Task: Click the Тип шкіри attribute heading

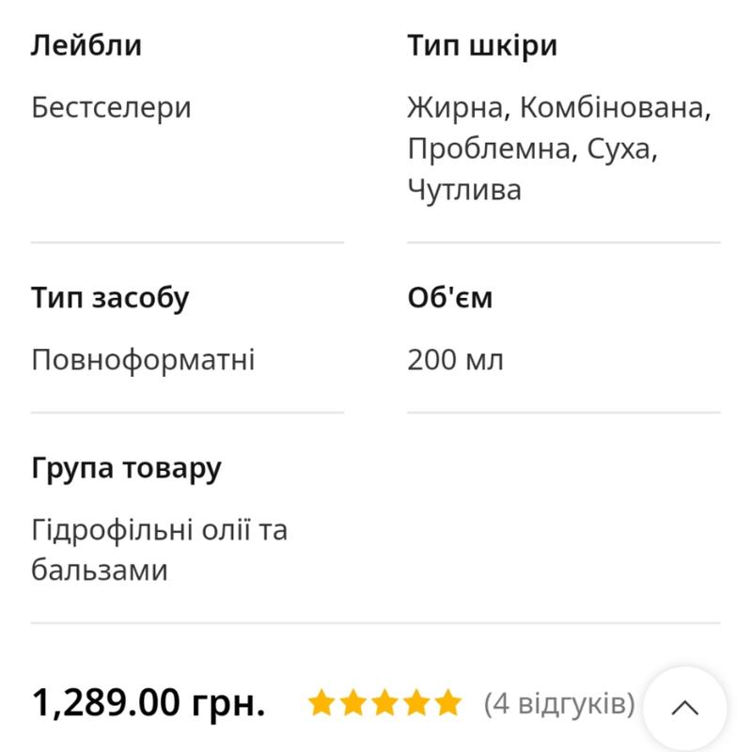Action: coord(482,45)
